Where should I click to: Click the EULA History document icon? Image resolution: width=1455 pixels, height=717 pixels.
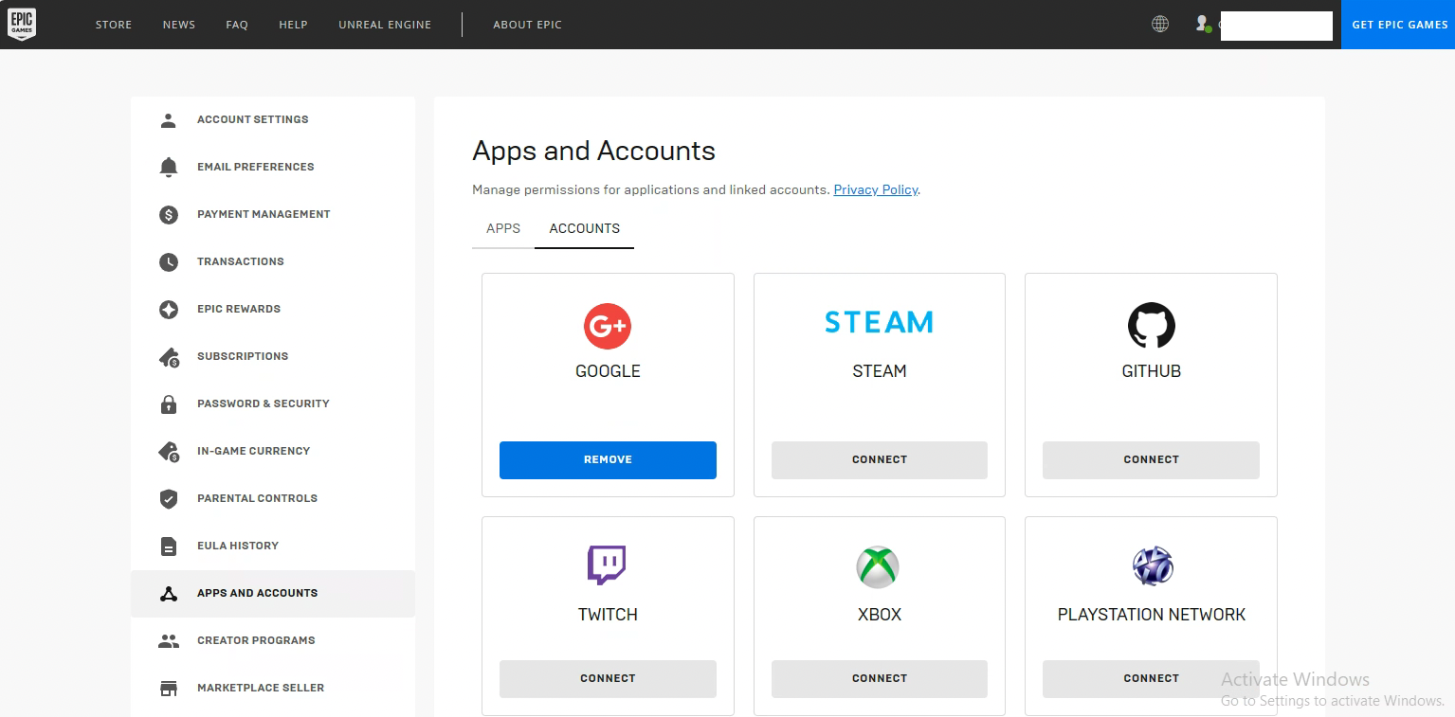169,547
